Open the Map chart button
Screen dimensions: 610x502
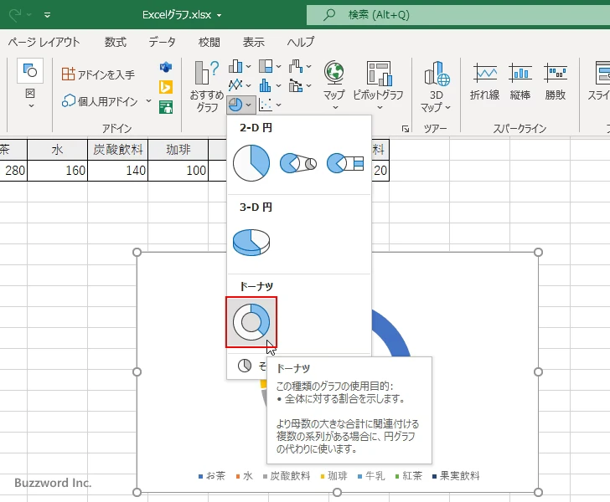tap(334, 86)
